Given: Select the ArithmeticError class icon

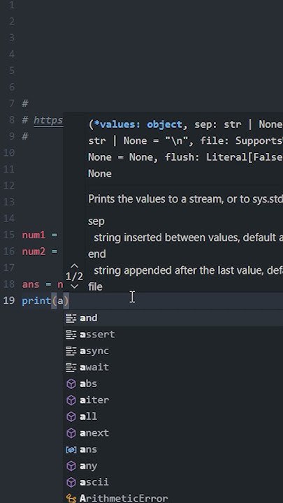Looking at the screenshot, I should pyautogui.click(x=71, y=499).
